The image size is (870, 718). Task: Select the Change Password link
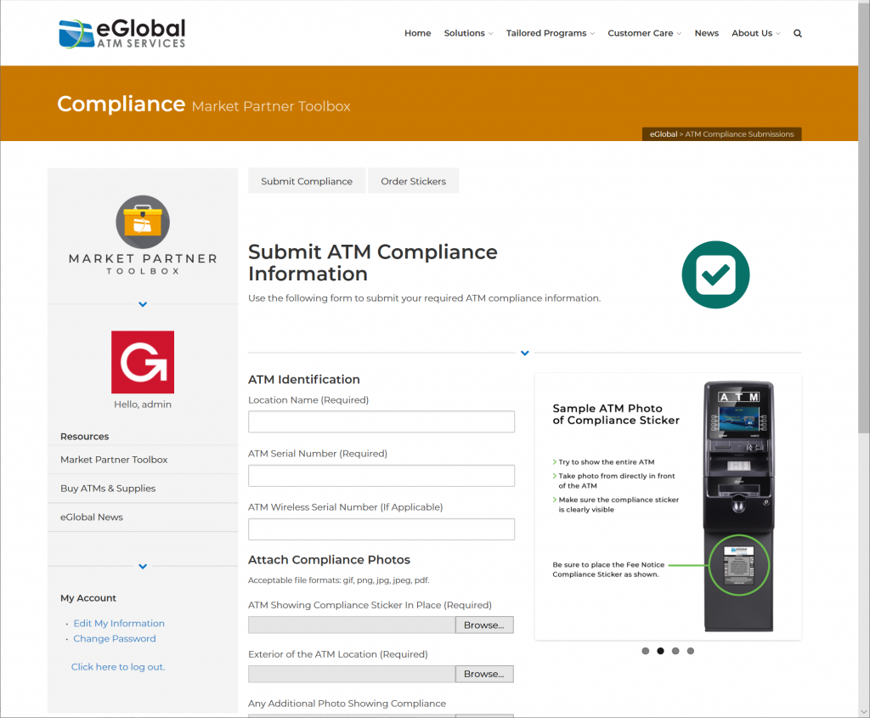[114, 638]
